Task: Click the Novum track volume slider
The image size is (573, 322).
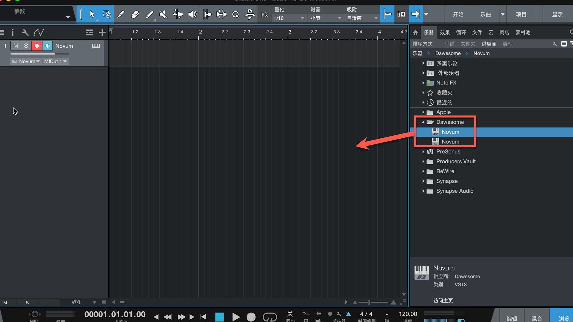Action: [x=39, y=54]
